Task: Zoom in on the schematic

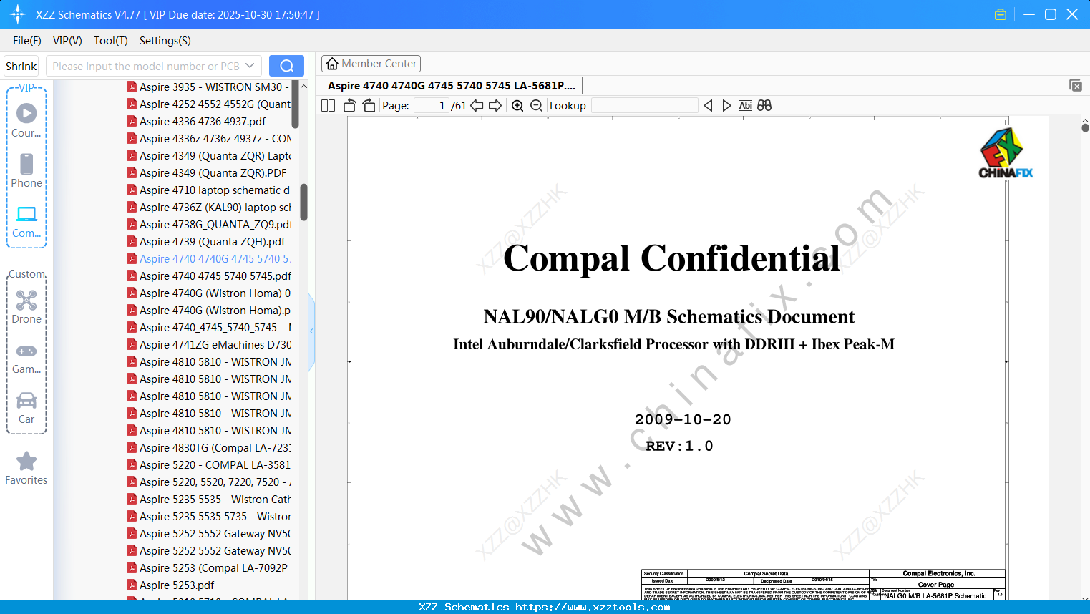Action: [x=517, y=106]
